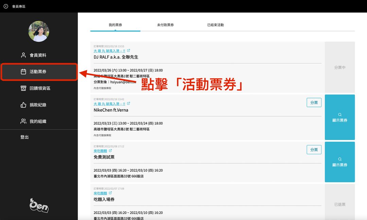367x220 pixels.
Task: Select the 我的票券 tab
Action: [x=115, y=25]
